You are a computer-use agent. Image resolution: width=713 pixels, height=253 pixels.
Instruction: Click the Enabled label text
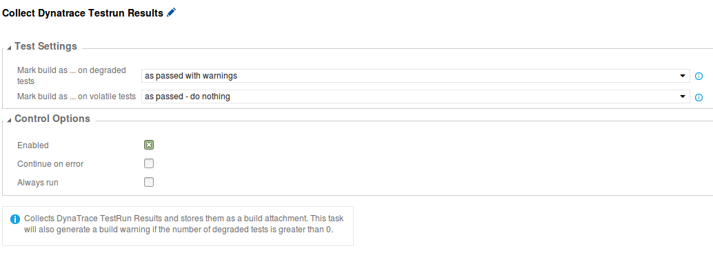click(x=32, y=145)
